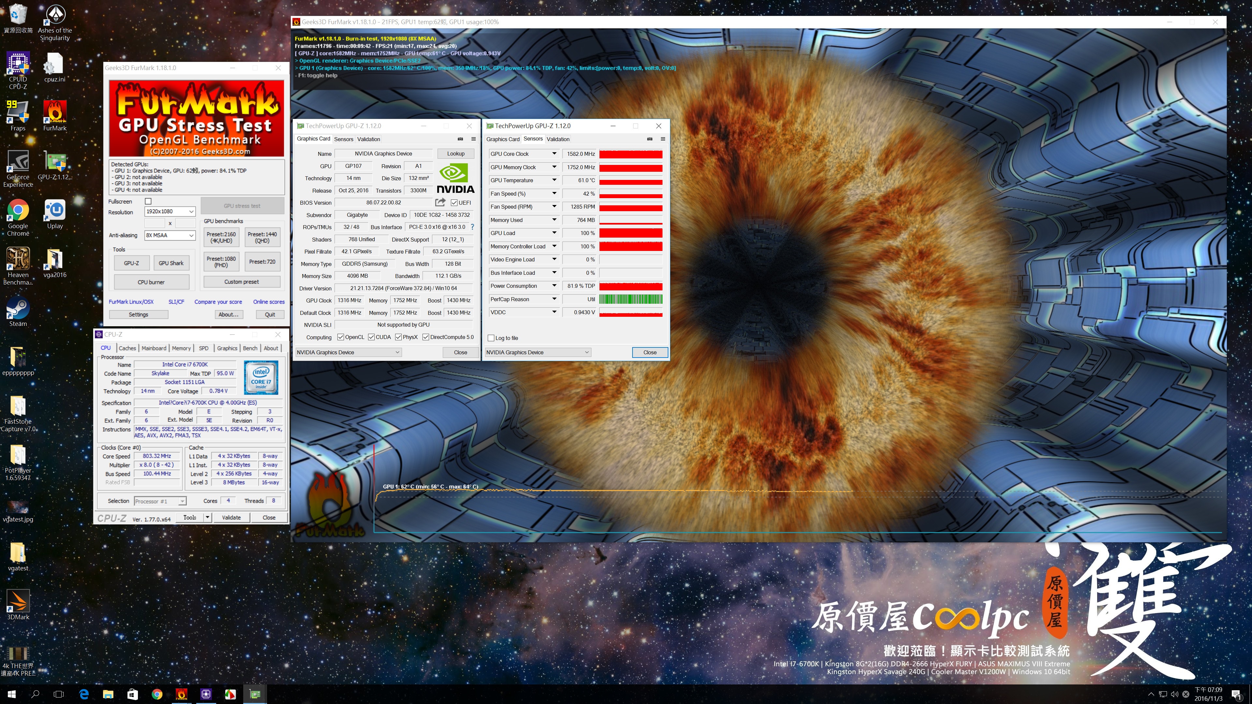The image size is (1252, 704).
Task: Click the camera icon in GPU-Z Sensors window
Action: pos(650,139)
